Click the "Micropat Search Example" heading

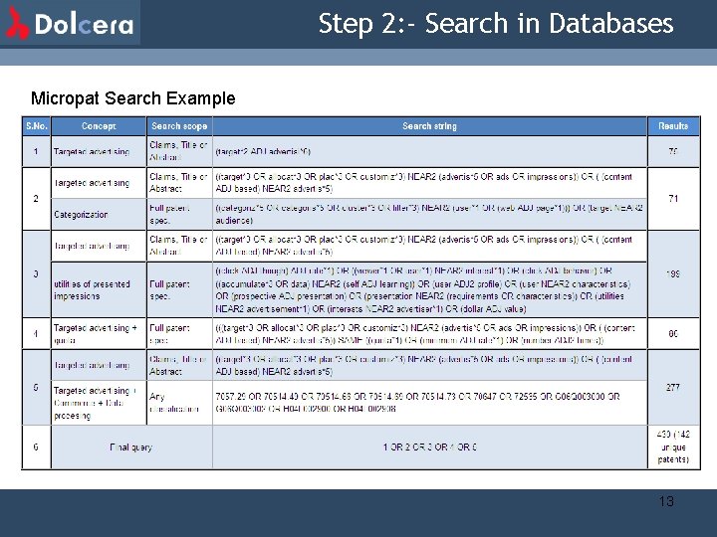coord(133,98)
